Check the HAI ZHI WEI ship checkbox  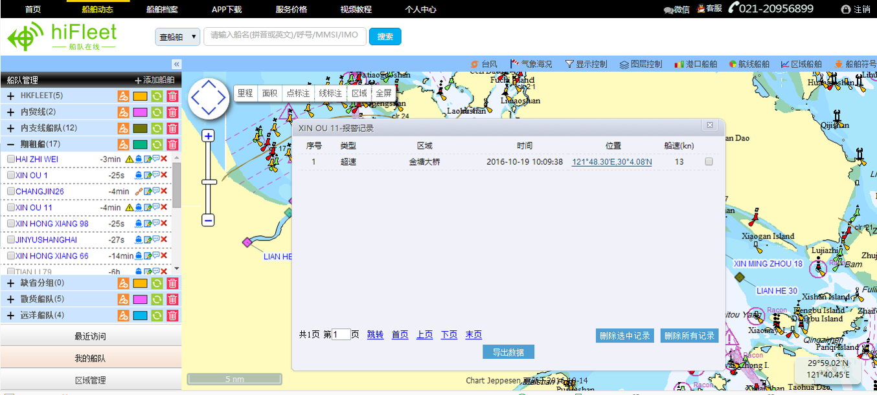[x=10, y=159]
